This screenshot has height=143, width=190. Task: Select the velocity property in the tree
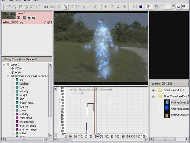[x=24, y=91]
